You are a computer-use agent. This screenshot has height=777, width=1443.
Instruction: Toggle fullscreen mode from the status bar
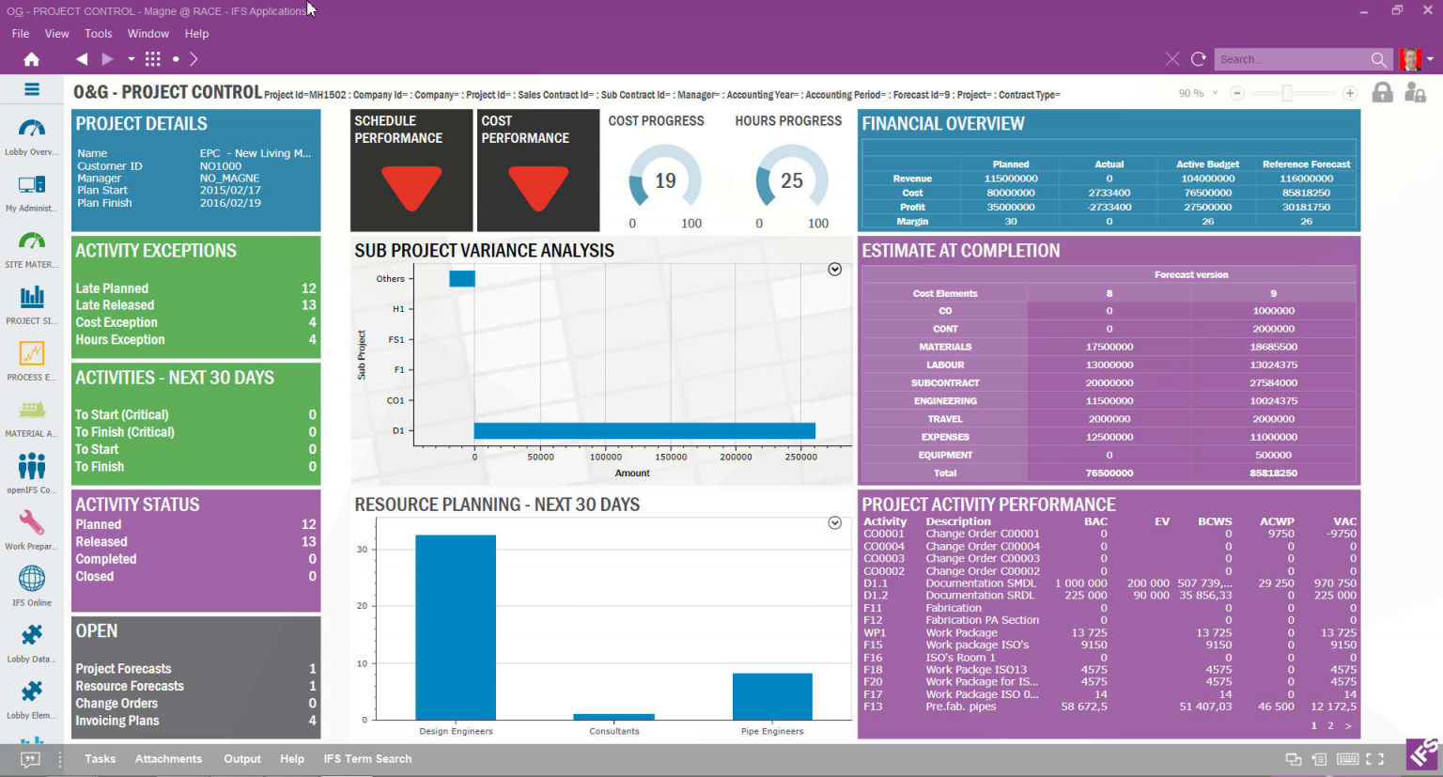[1375, 758]
